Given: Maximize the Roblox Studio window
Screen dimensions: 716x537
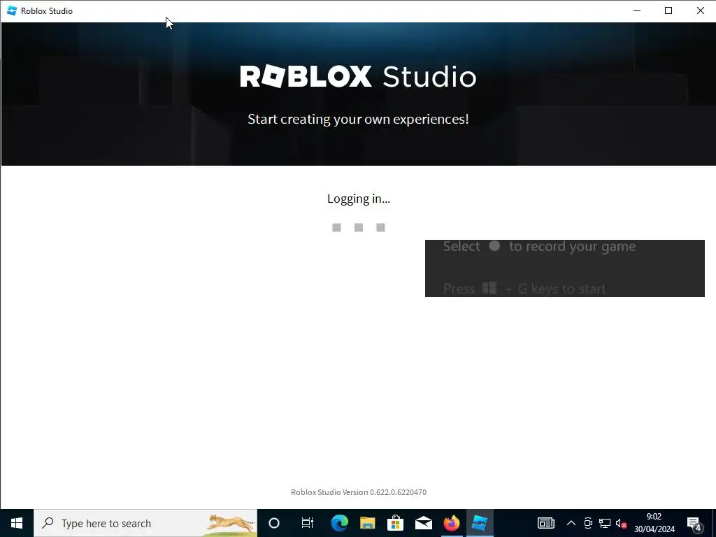Looking at the screenshot, I should pos(668,10).
